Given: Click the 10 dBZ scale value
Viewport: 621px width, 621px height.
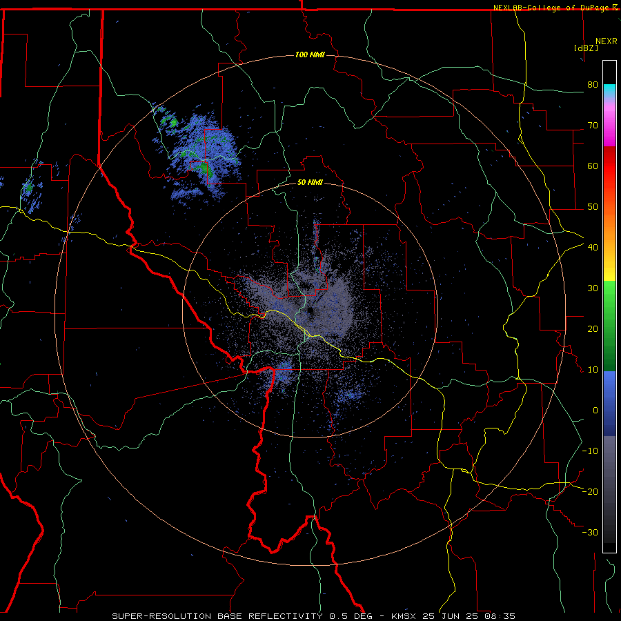Looking at the screenshot, I should (x=593, y=370).
